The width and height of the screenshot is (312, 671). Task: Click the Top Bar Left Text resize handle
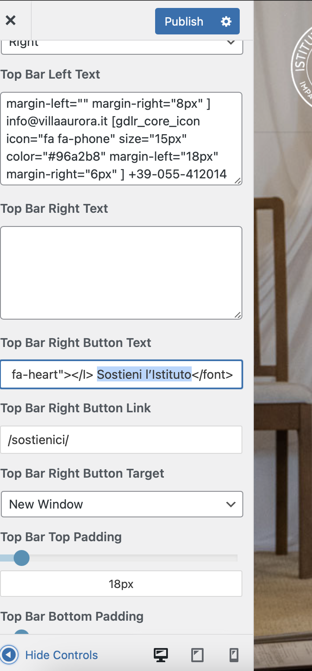[x=238, y=181]
